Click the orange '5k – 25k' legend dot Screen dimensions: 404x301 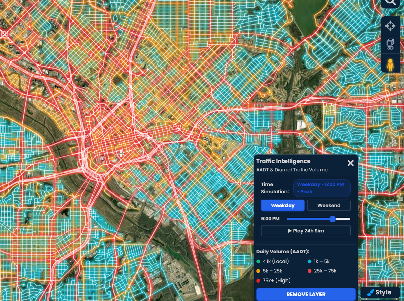point(258,271)
